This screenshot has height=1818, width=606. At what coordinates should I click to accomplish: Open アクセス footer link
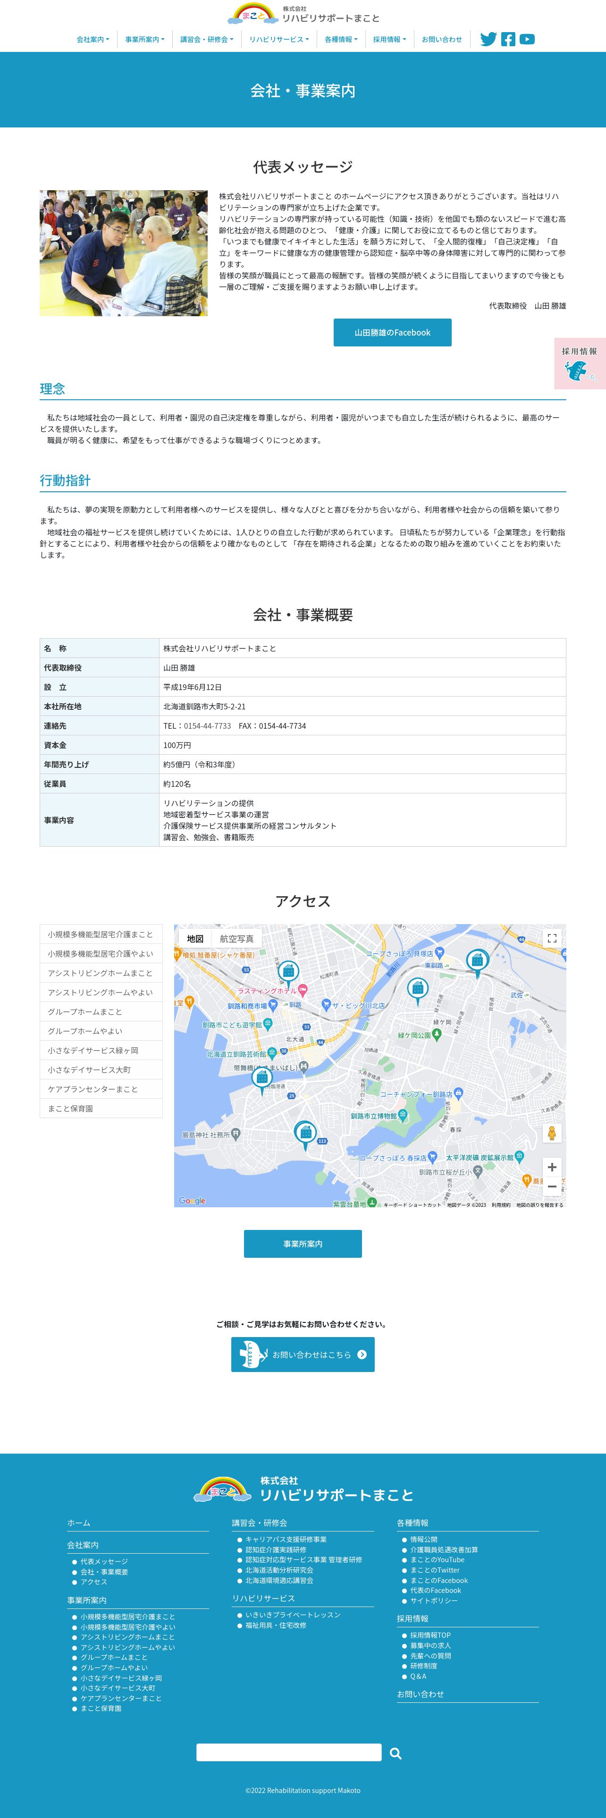coord(94,1582)
